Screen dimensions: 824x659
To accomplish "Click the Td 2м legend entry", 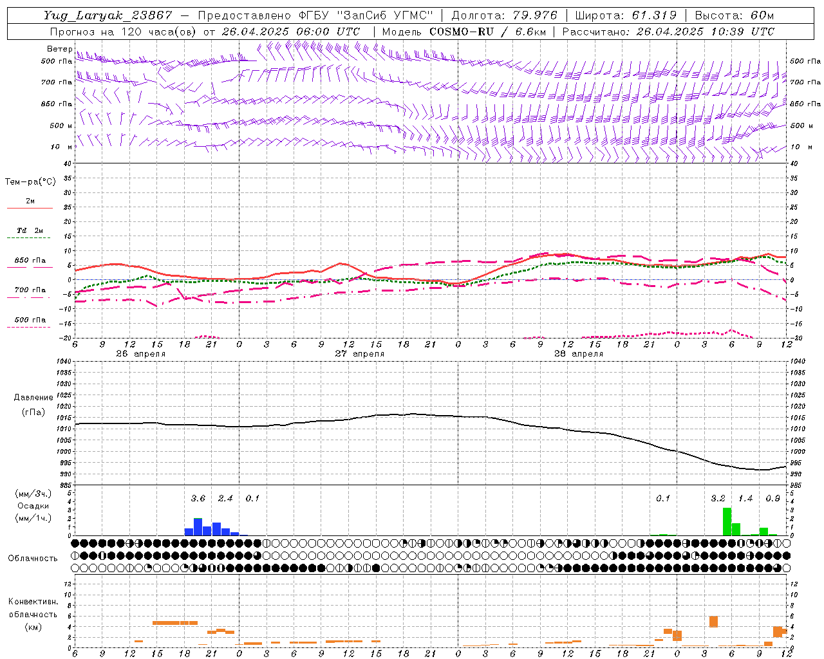I will (x=30, y=230).
